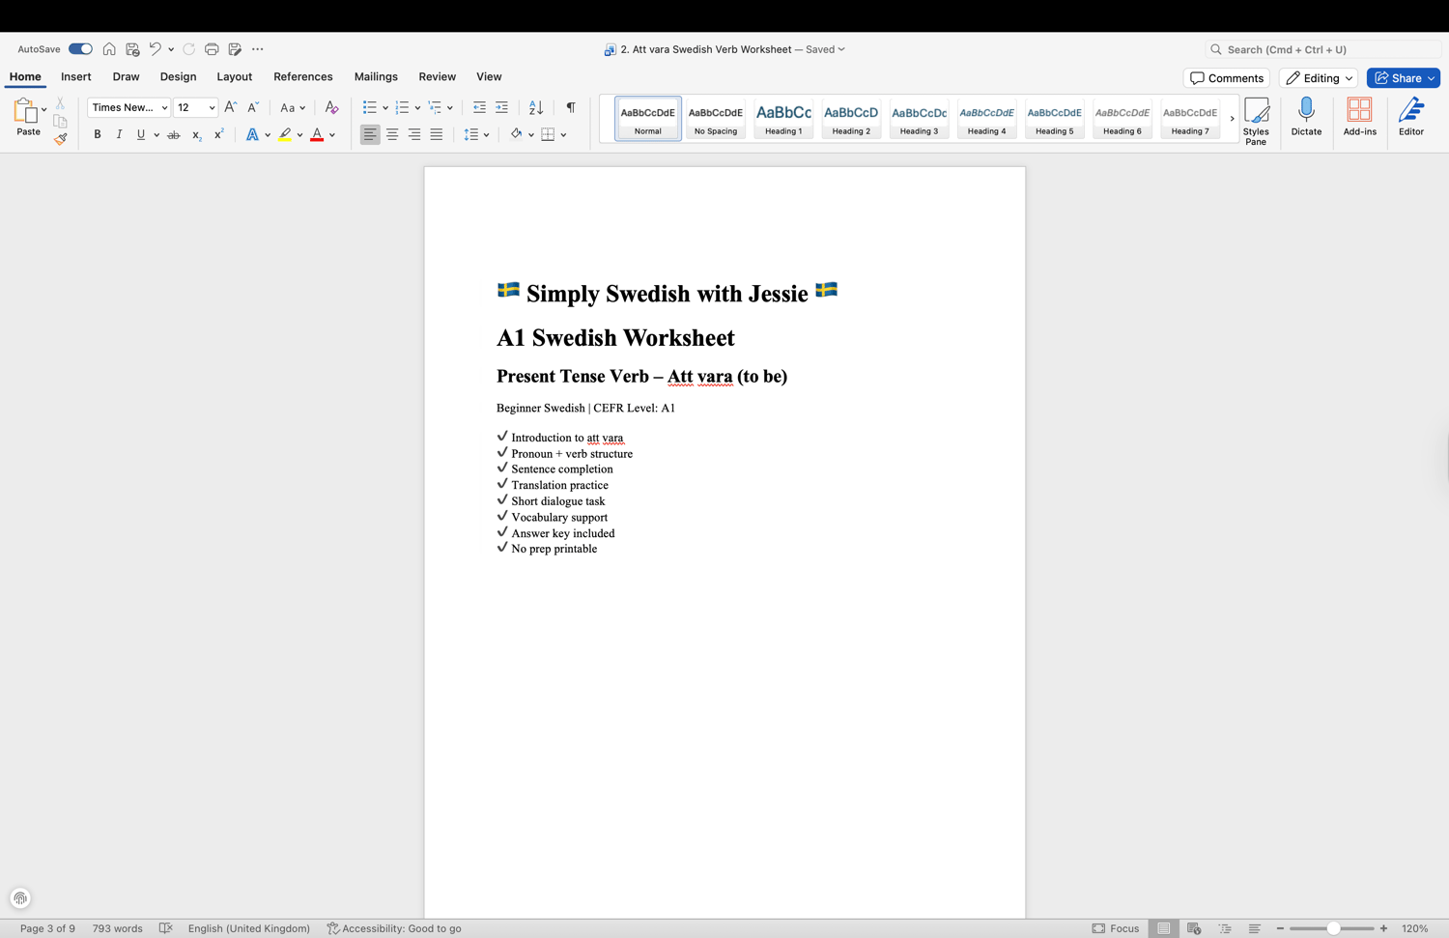Open the Layout ribbon tab

click(234, 76)
